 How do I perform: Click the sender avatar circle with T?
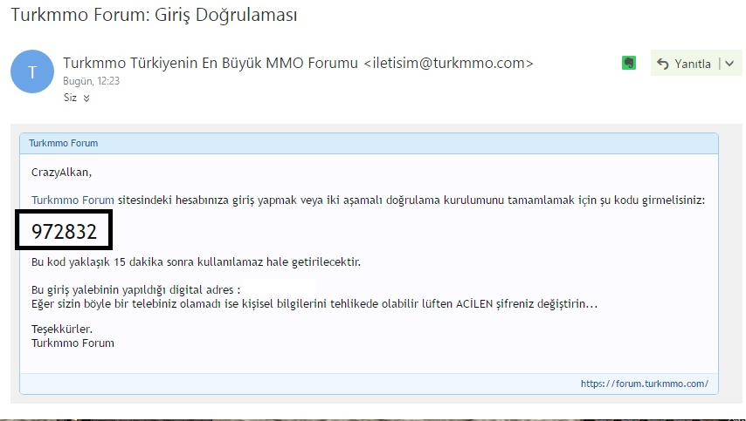click(32, 71)
